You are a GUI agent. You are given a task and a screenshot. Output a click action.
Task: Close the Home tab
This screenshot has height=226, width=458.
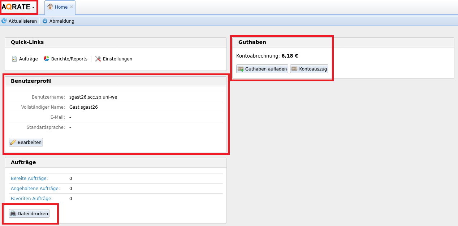tap(72, 7)
